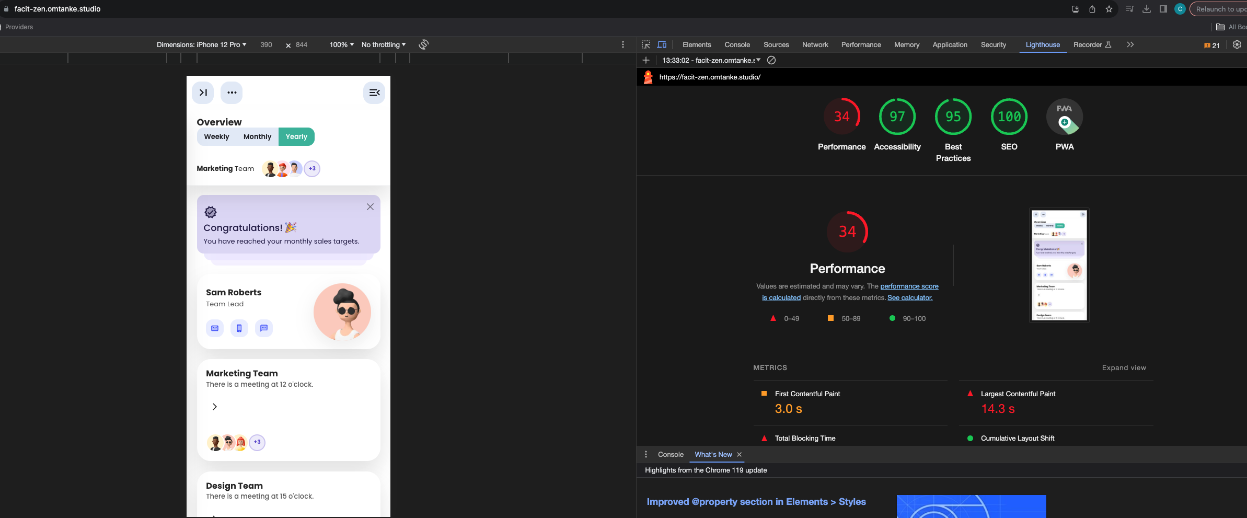
Task: Close the Congratulations banner
Action: [x=370, y=207]
